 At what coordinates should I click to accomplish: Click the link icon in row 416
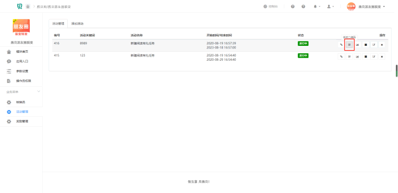click(x=341, y=45)
